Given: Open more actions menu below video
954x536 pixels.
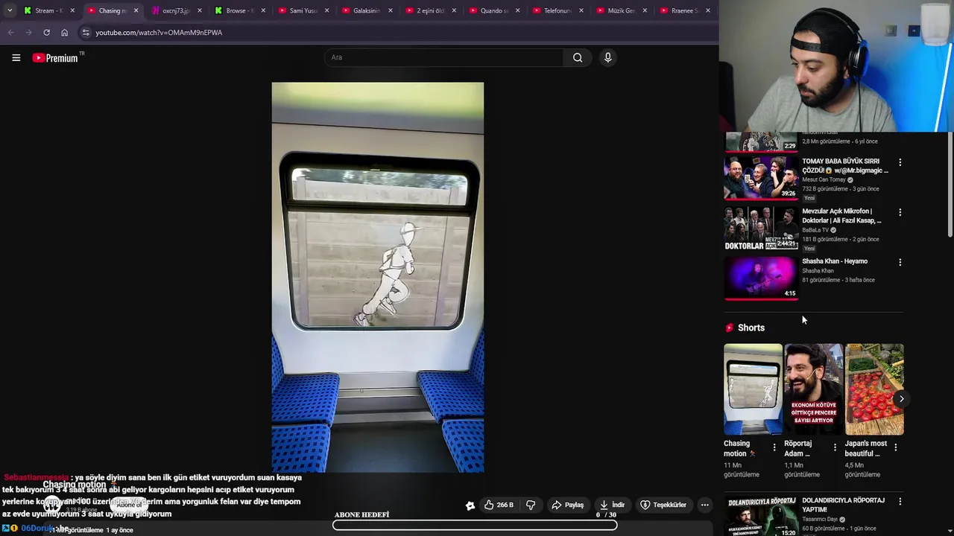Looking at the screenshot, I should point(704,505).
